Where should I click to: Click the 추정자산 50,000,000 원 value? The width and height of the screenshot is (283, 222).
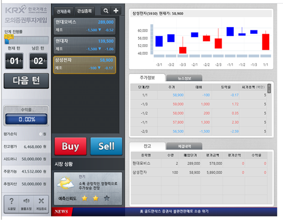tap(34, 184)
